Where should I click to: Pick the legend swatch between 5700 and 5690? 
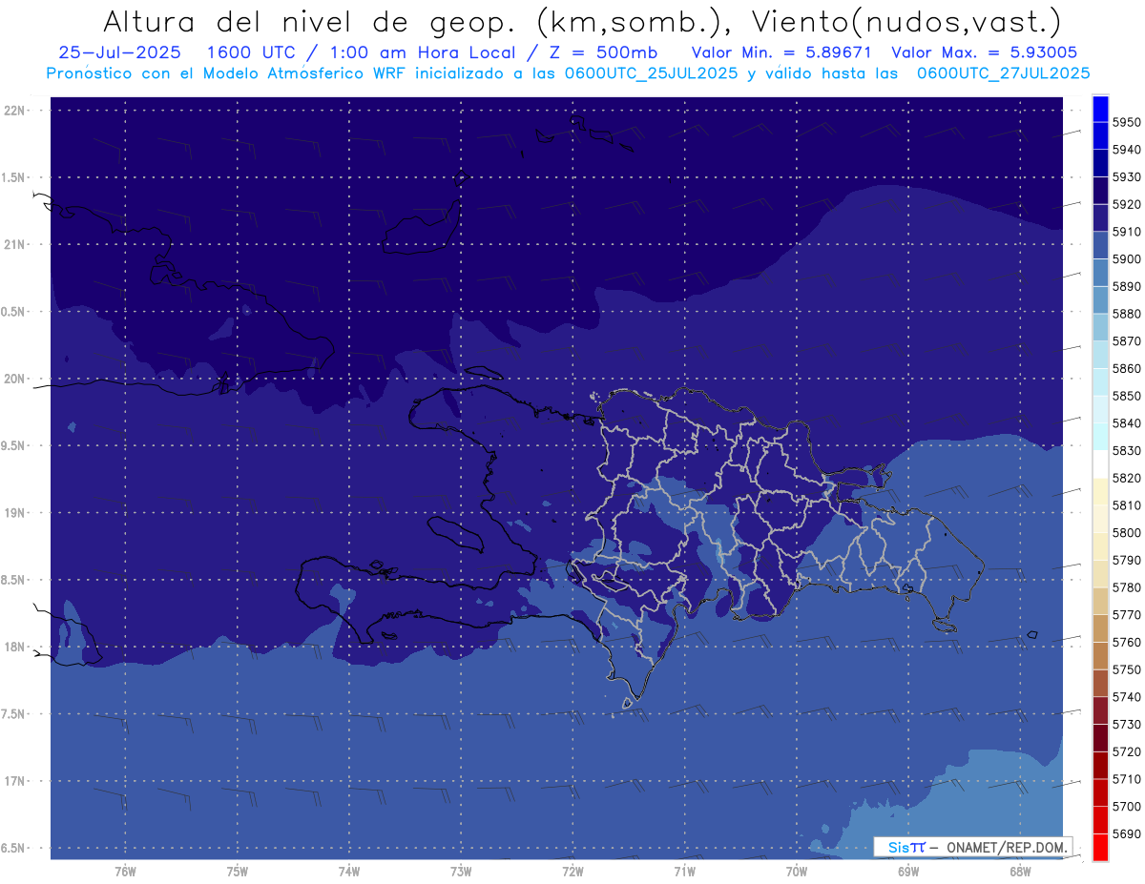[1100, 820]
